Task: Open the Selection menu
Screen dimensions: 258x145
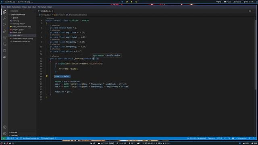Action: 16,7
